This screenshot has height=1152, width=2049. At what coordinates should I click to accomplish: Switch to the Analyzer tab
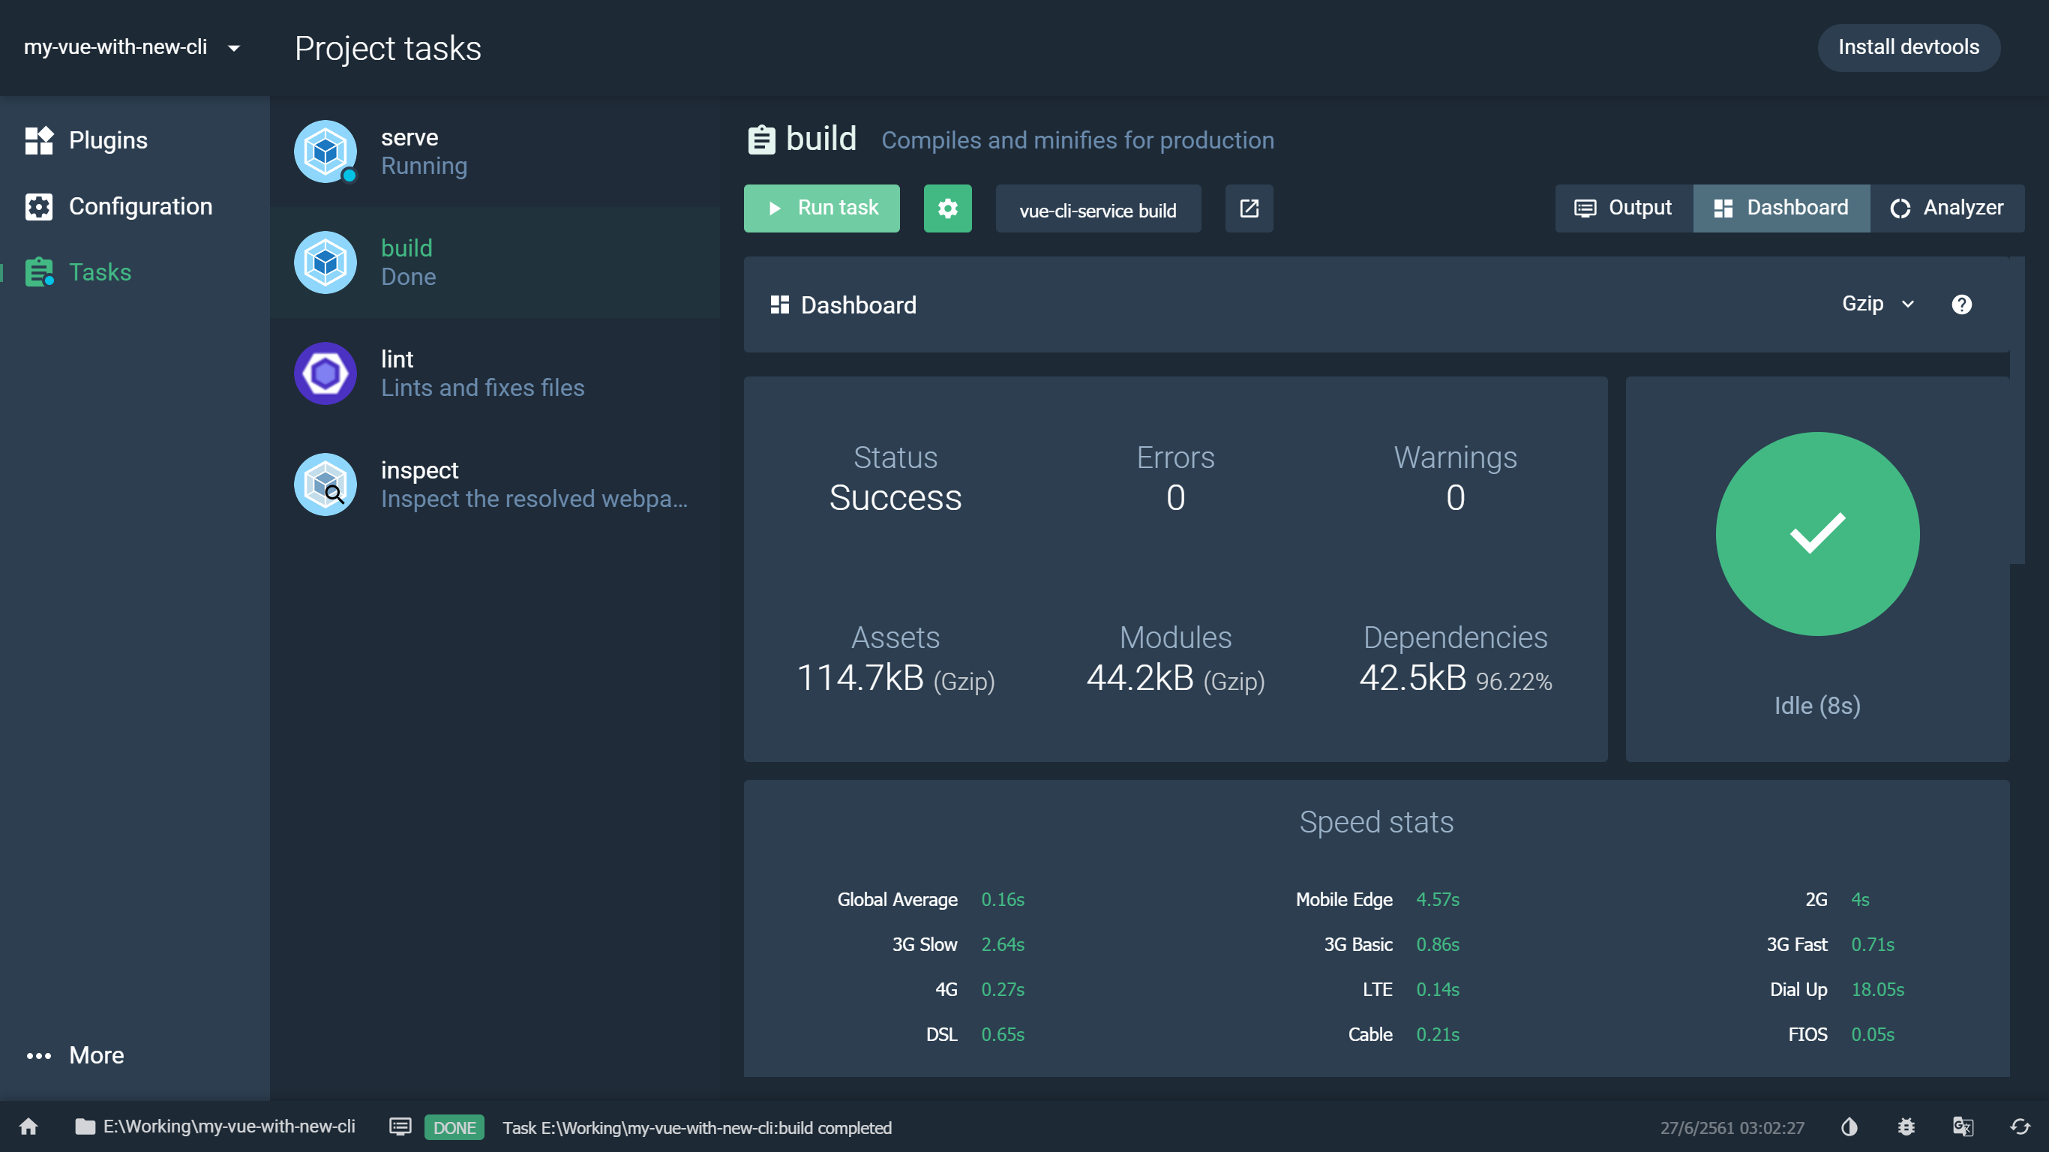[1948, 208]
